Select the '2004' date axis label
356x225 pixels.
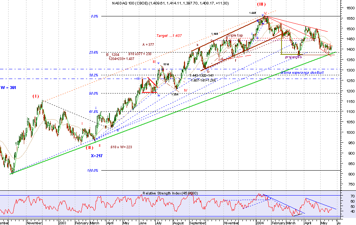260,223
